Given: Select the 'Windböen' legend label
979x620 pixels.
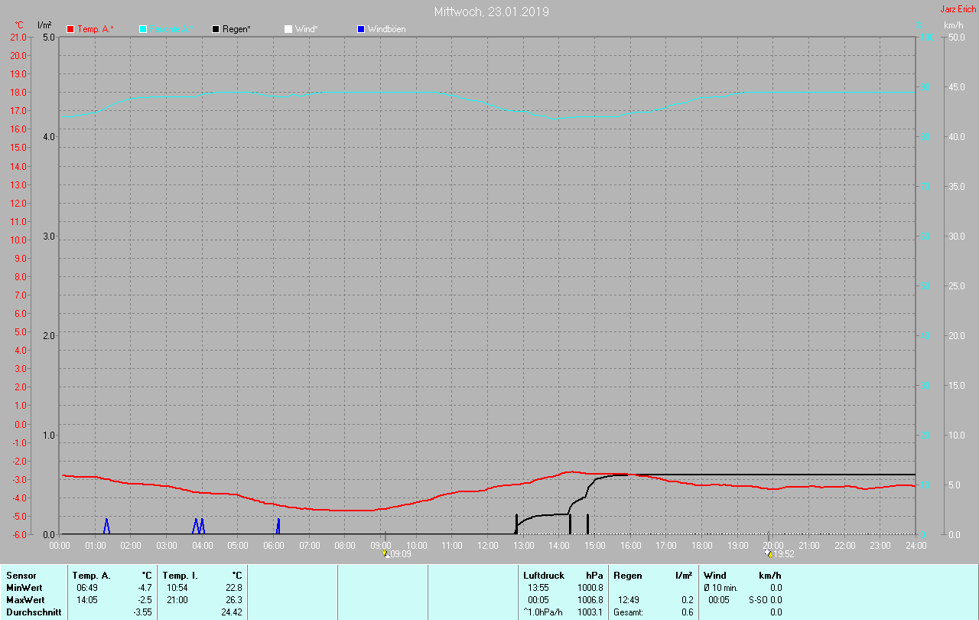Looking at the screenshot, I should 387,29.
